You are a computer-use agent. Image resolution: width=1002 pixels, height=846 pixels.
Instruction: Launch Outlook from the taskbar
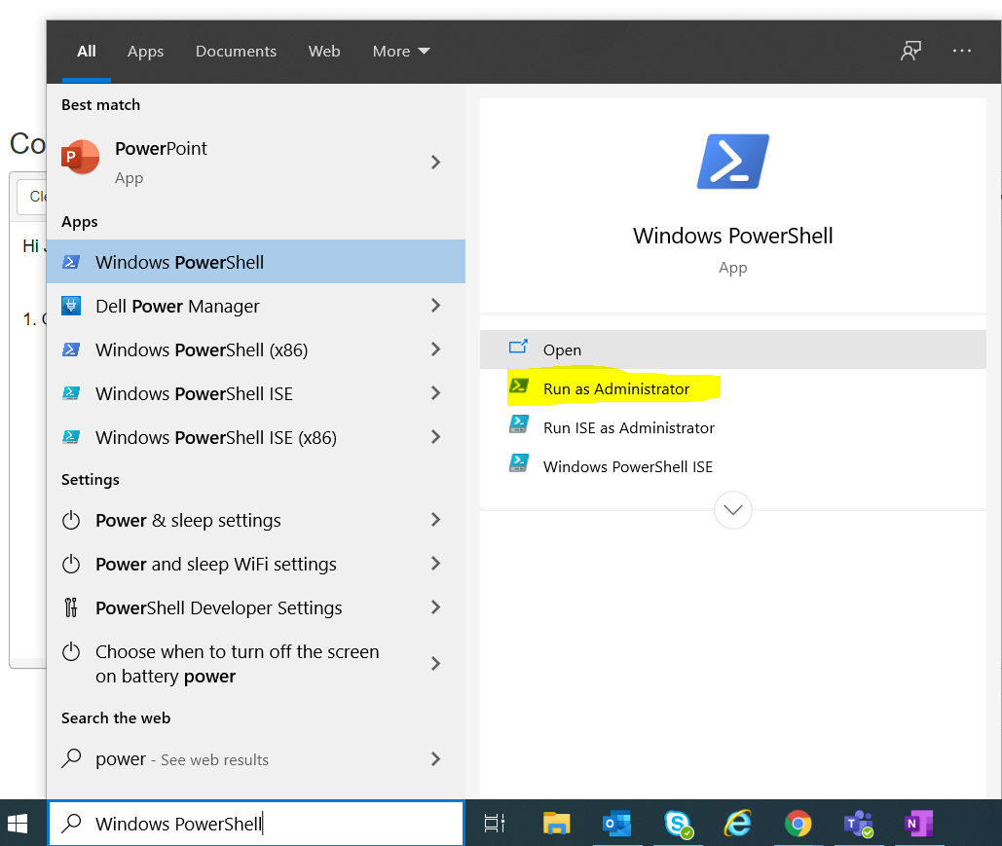[616, 824]
